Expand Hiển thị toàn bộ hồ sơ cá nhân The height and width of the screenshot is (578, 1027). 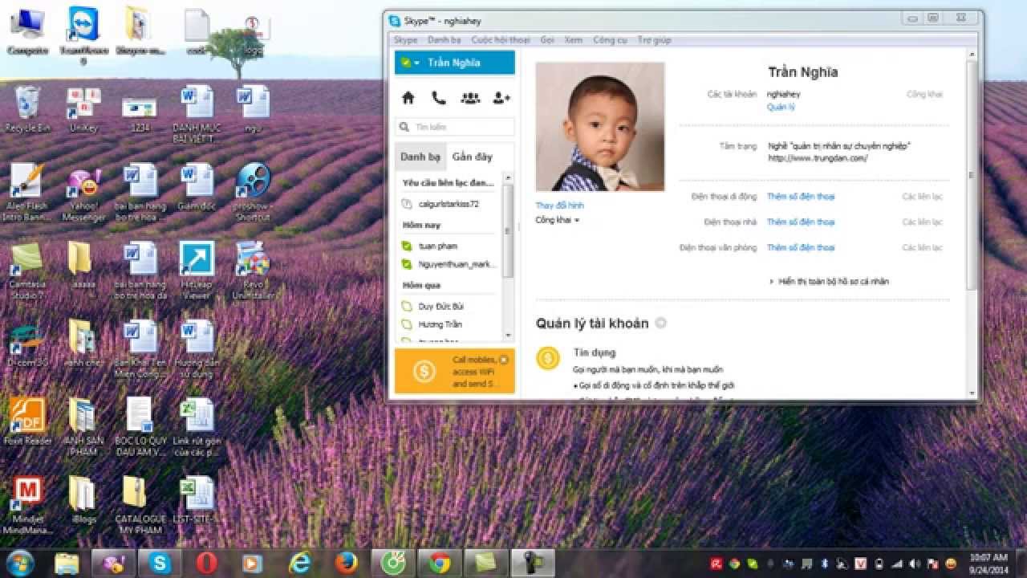click(x=829, y=282)
